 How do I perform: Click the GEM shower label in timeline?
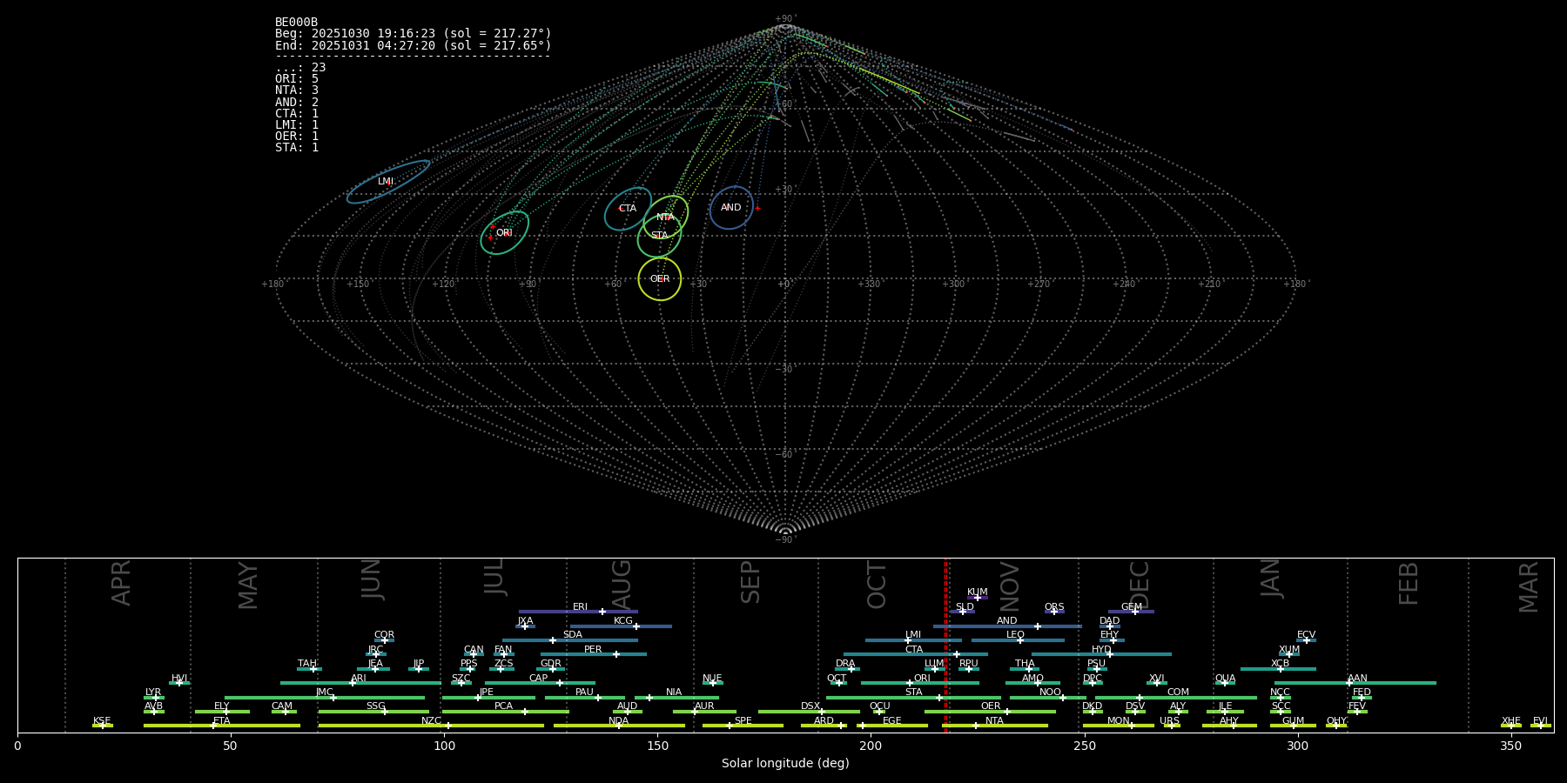[x=1131, y=607]
